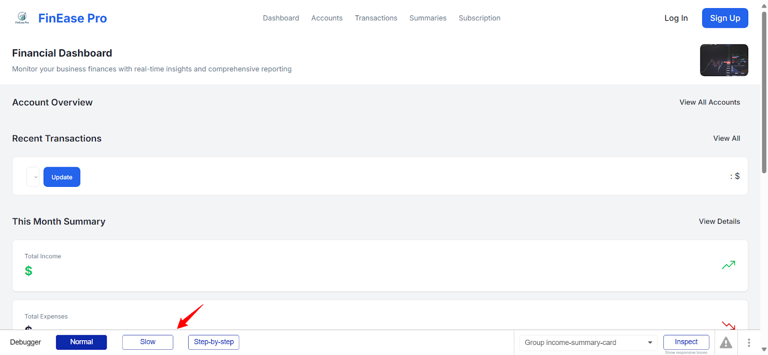Click the This Month Summary heading
Viewport: 768px width, 355px height.
59,221
